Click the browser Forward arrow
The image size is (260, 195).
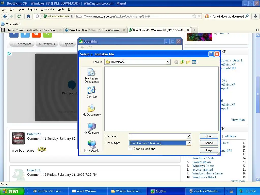click(11, 16)
